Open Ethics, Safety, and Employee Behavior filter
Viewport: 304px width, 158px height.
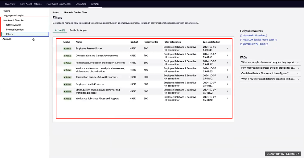97,91
